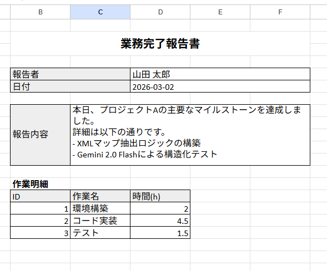Select the コード実装 cell

point(100,221)
